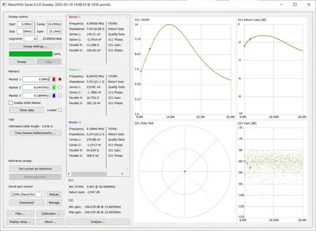
Task: Open the Calibration dialog
Action: [x=50, y=213]
